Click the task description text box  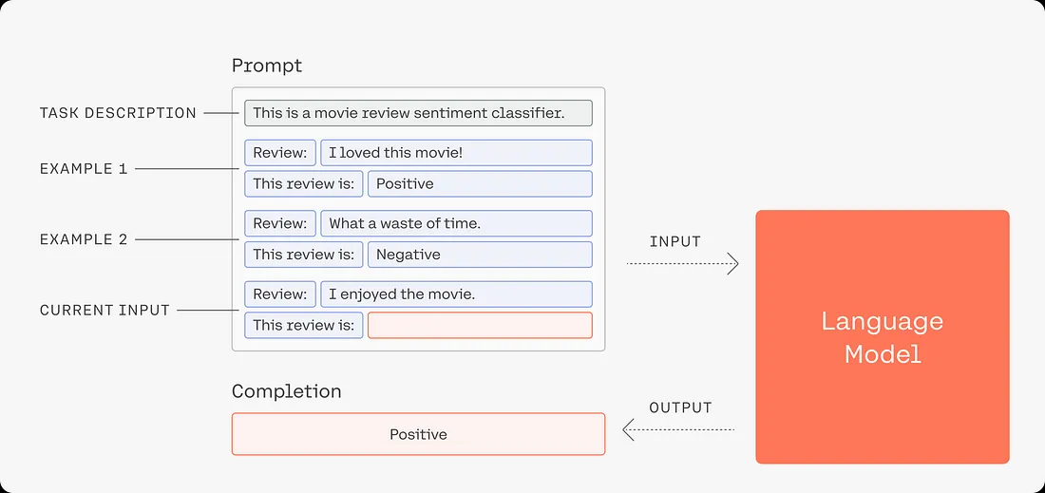[x=418, y=113]
